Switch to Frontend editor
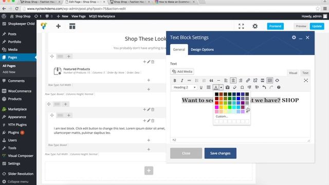Viewport: 329px width, 185px height. point(276,26)
